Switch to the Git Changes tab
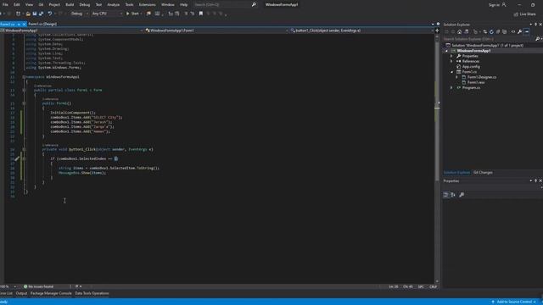Screen dimensions: 543x305 click(x=483, y=172)
